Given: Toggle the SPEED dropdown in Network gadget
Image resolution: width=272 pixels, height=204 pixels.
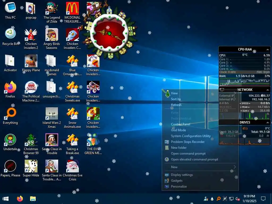Looking at the screenshot, I should coord(245,103).
